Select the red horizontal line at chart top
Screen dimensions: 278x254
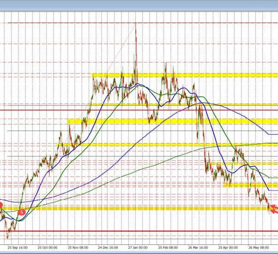point(139,21)
